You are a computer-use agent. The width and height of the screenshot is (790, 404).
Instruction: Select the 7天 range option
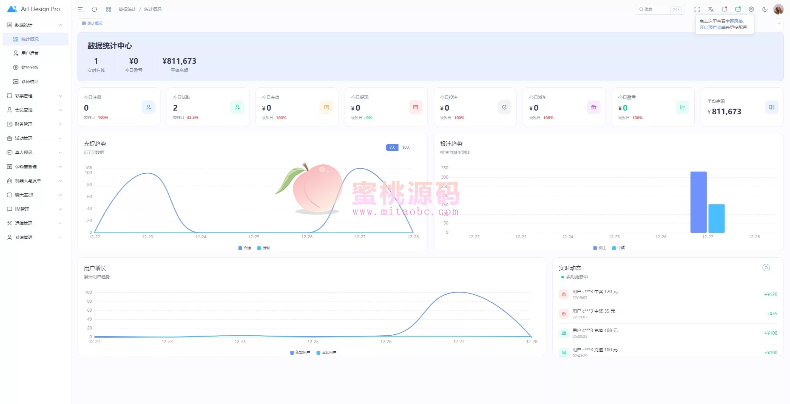pos(392,147)
